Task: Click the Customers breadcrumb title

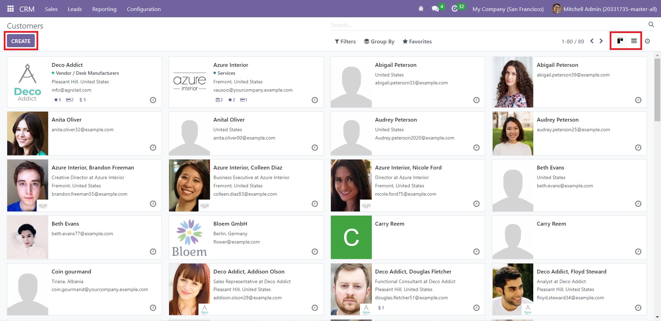Action: pyautogui.click(x=25, y=26)
